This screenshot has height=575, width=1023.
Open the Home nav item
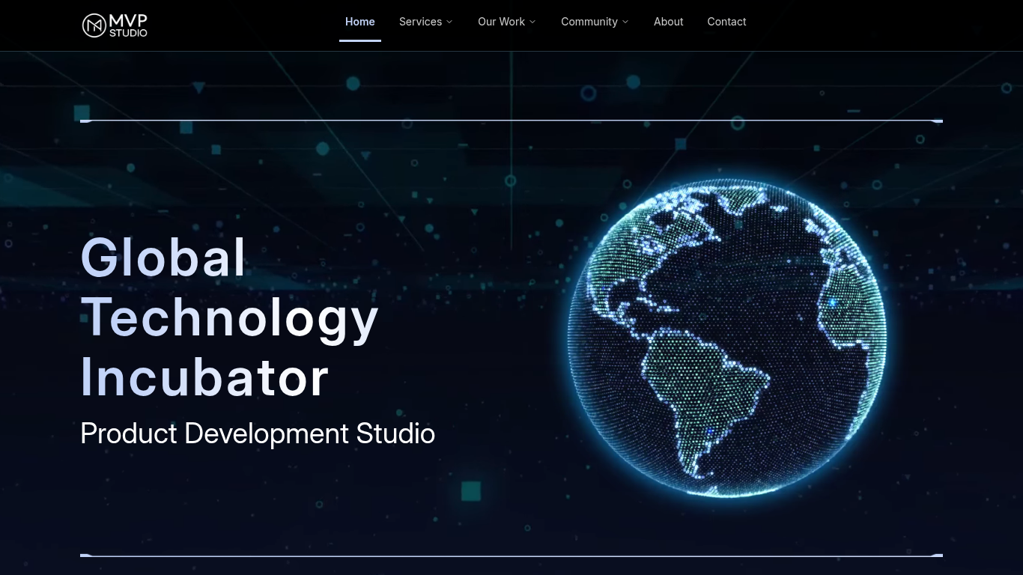360,22
